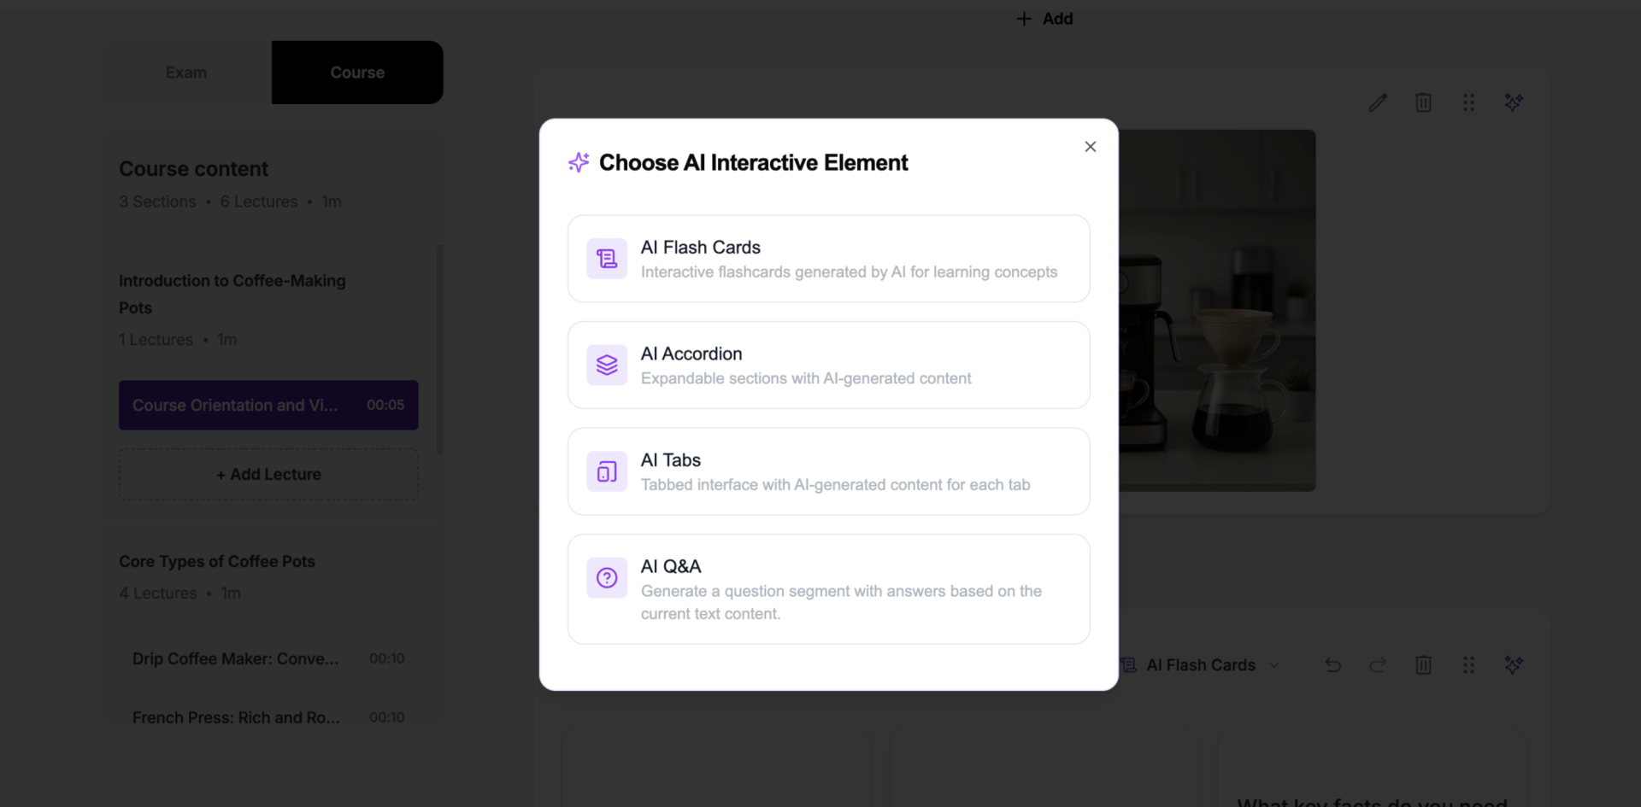Click the drag handle dots icon near the trash
The width and height of the screenshot is (1641, 807).
coord(1468,102)
